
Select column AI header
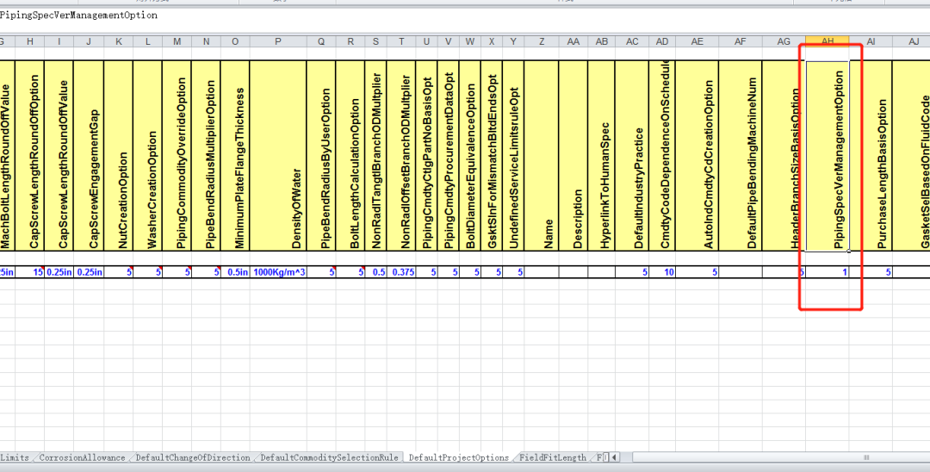pyautogui.click(x=871, y=41)
